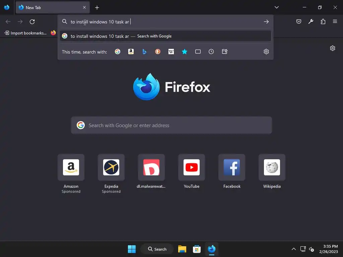
Task: Open Save to Pocket icon
Action: pyautogui.click(x=298, y=21)
